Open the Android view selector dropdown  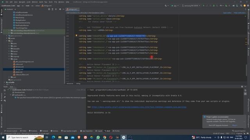(10, 9)
